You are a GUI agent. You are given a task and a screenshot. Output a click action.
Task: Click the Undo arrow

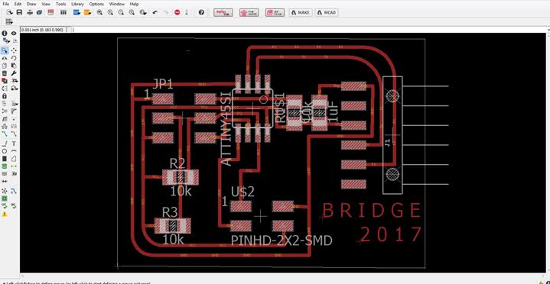pos(155,13)
